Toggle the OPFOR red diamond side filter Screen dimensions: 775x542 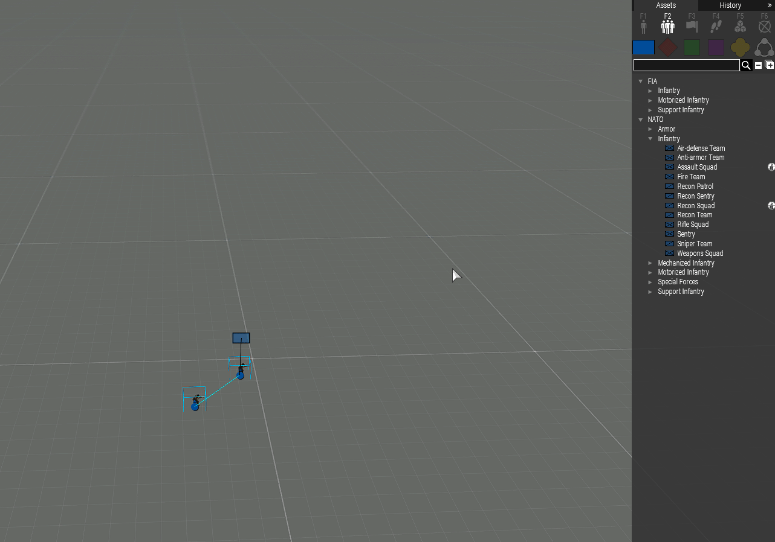tap(667, 47)
